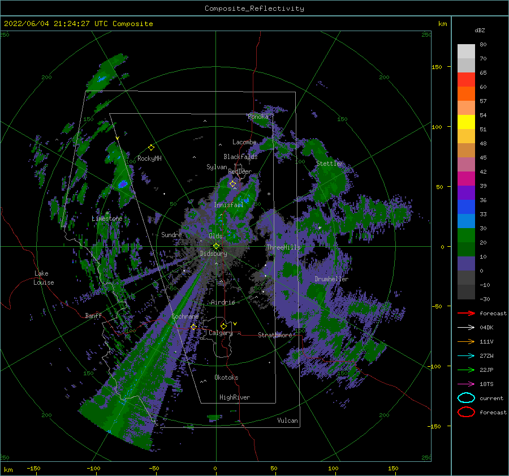Click the purple 36–39 dBZ color swatch
This screenshot has width=509, height=476.
coord(466,193)
